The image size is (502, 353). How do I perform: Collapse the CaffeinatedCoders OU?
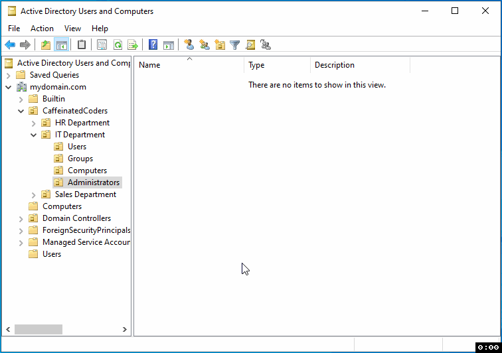[21, 111]
